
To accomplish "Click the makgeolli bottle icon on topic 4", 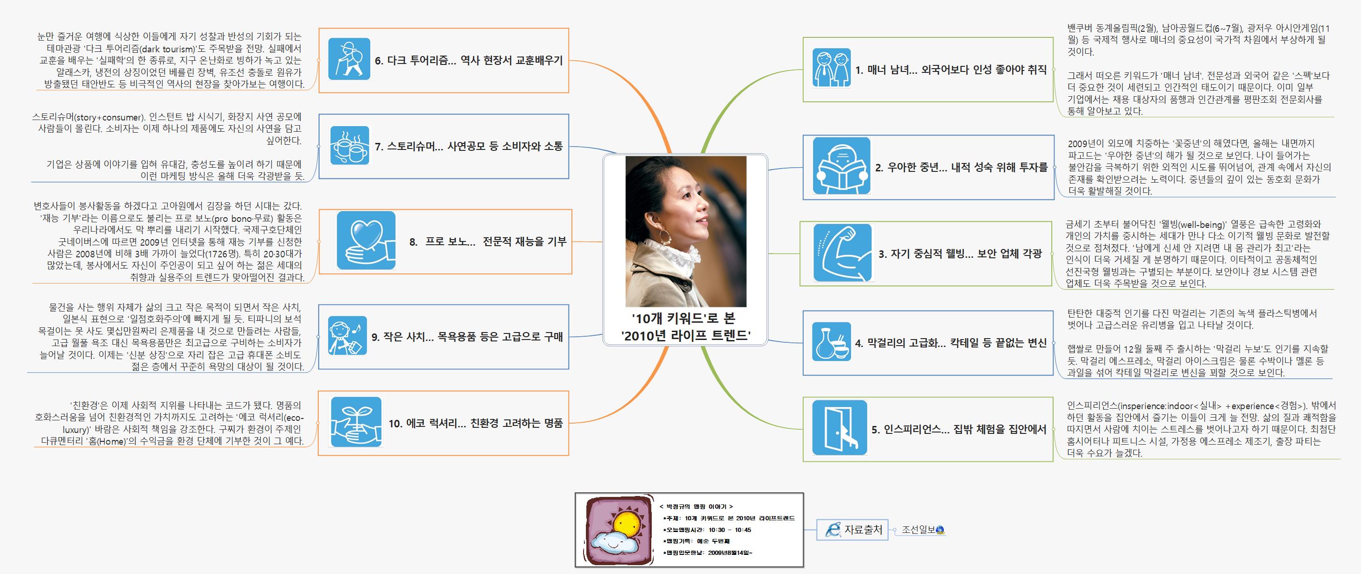I will (x=831, y=342).
